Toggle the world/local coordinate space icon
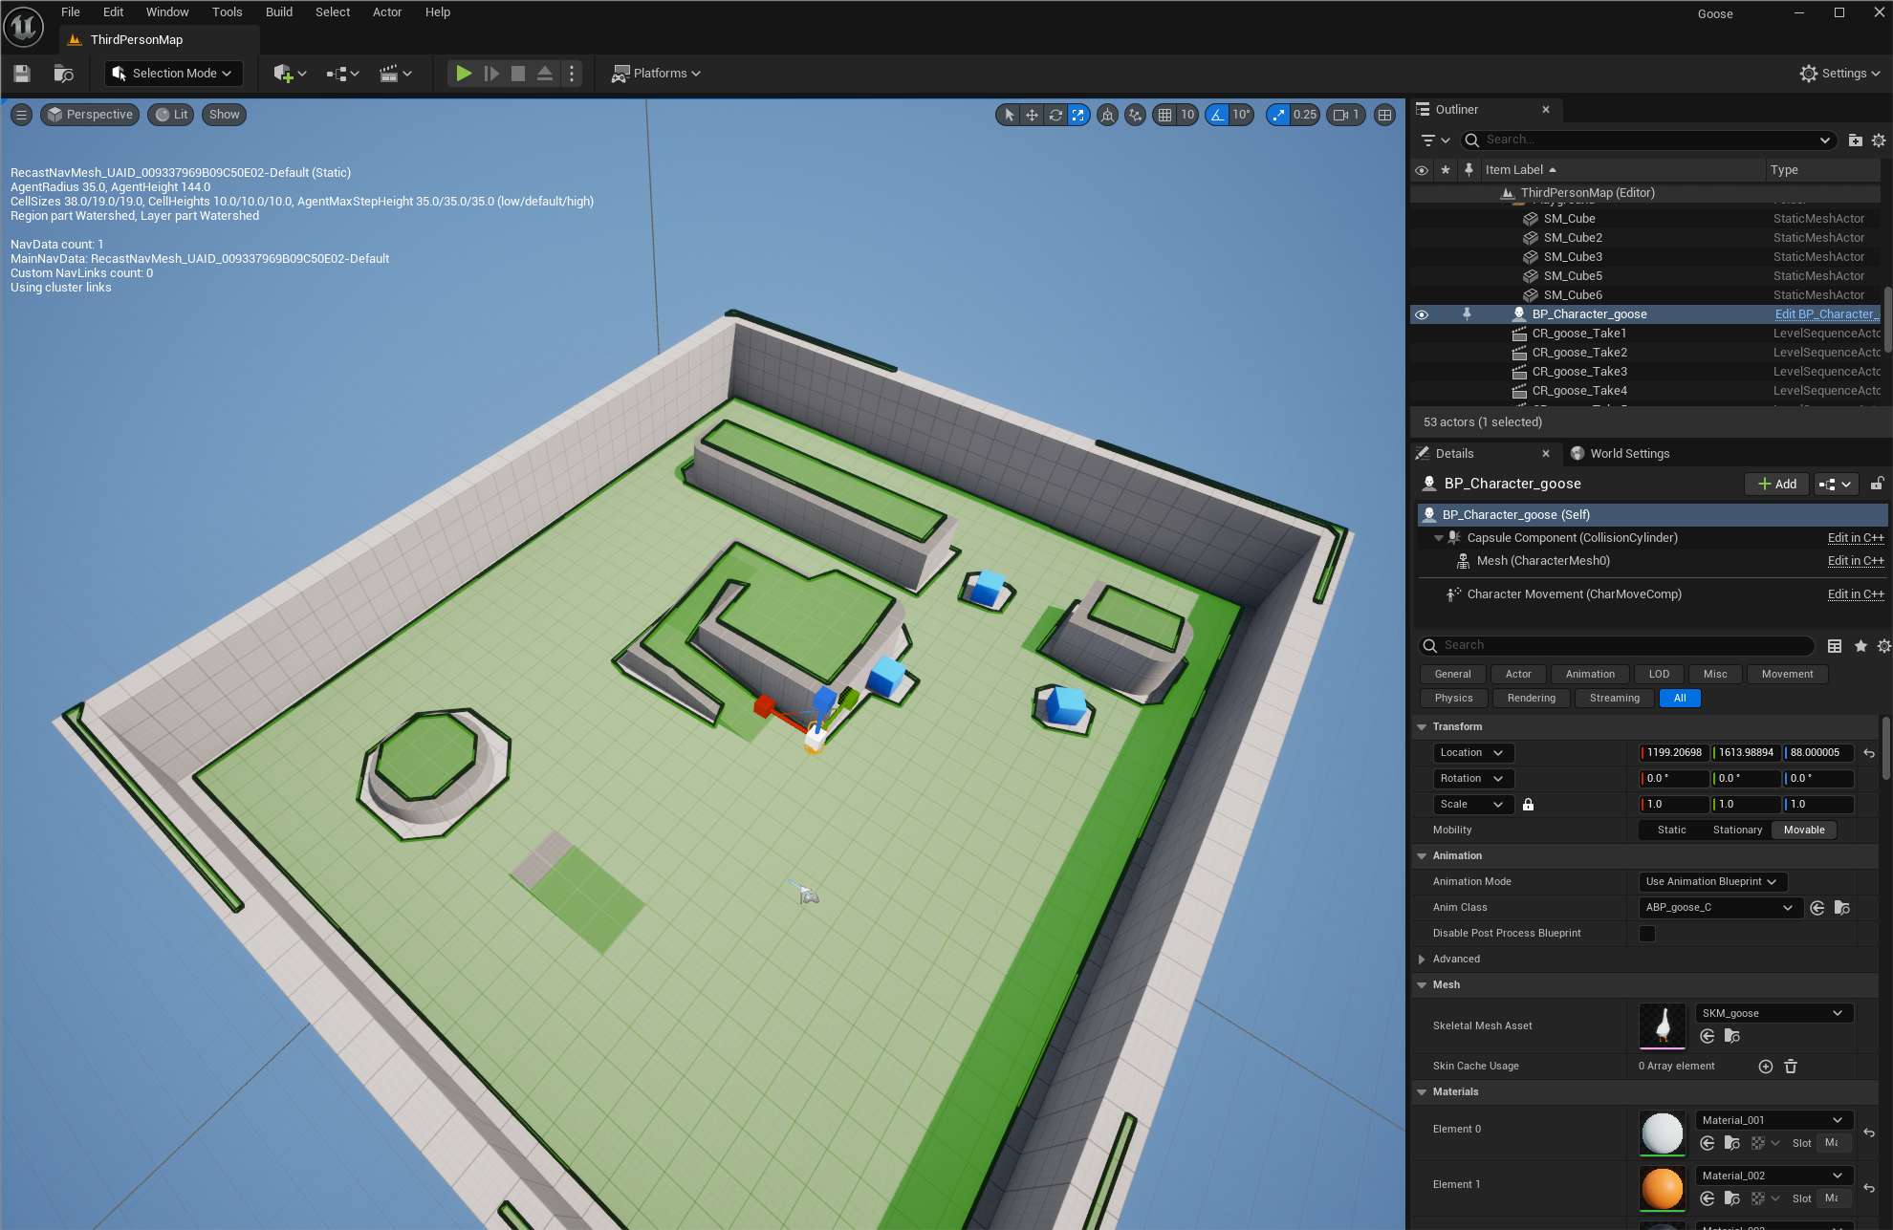 pos(1107,115)
